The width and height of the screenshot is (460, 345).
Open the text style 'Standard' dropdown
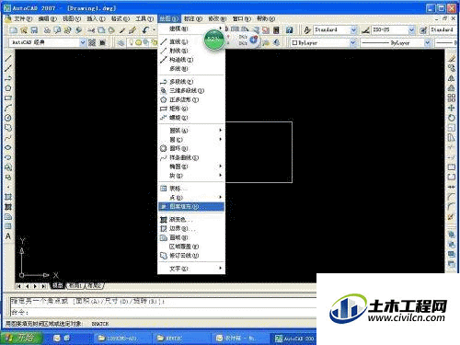tap(353, 30)
